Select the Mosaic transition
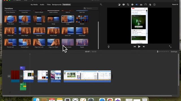Viewport: 181px width, 101px height. (x=82, y=19)
